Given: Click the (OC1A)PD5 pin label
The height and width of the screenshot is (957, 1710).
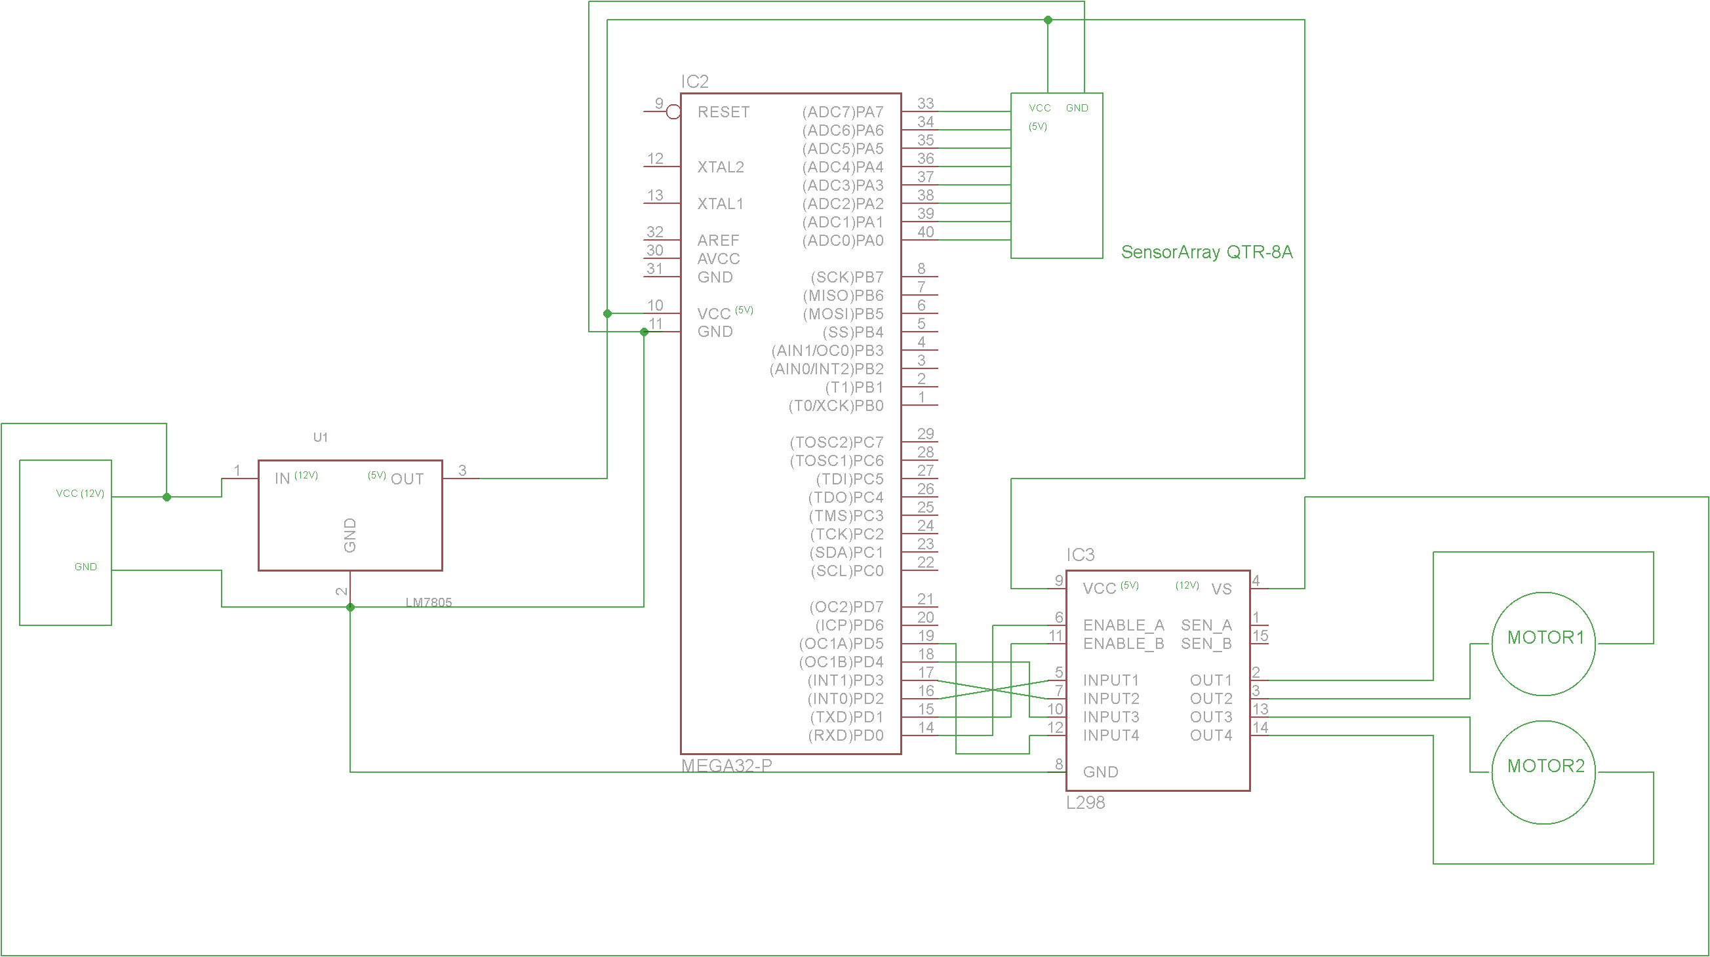Looking at the screenshot, I should click(x=842, y=644).
